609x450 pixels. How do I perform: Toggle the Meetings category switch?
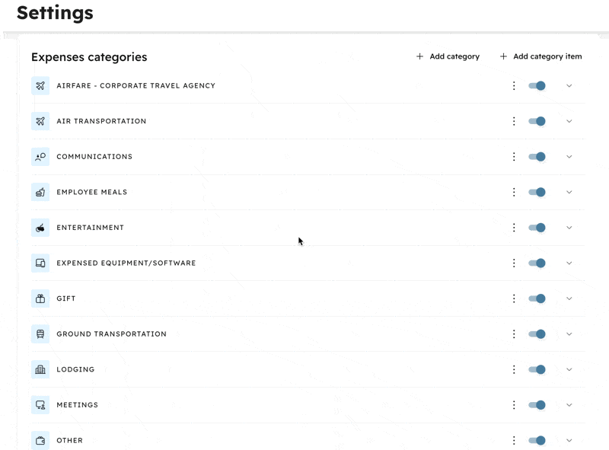tap(537, 405)
